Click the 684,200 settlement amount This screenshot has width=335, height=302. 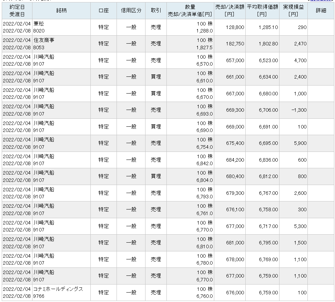pos(235,160)
